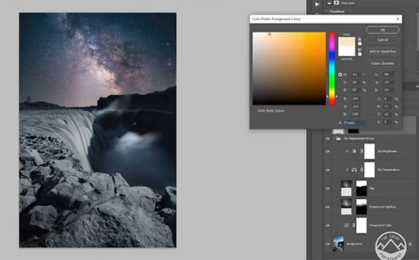Click the out-of-gamut warning triangle icon

coord(360,39)
